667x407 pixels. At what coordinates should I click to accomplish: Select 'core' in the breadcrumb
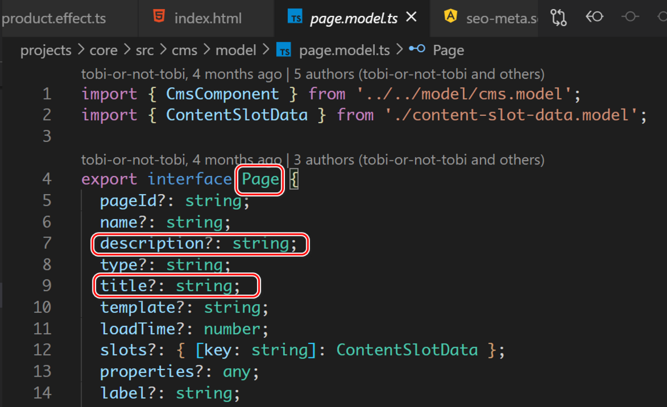[x=103, y=50]
